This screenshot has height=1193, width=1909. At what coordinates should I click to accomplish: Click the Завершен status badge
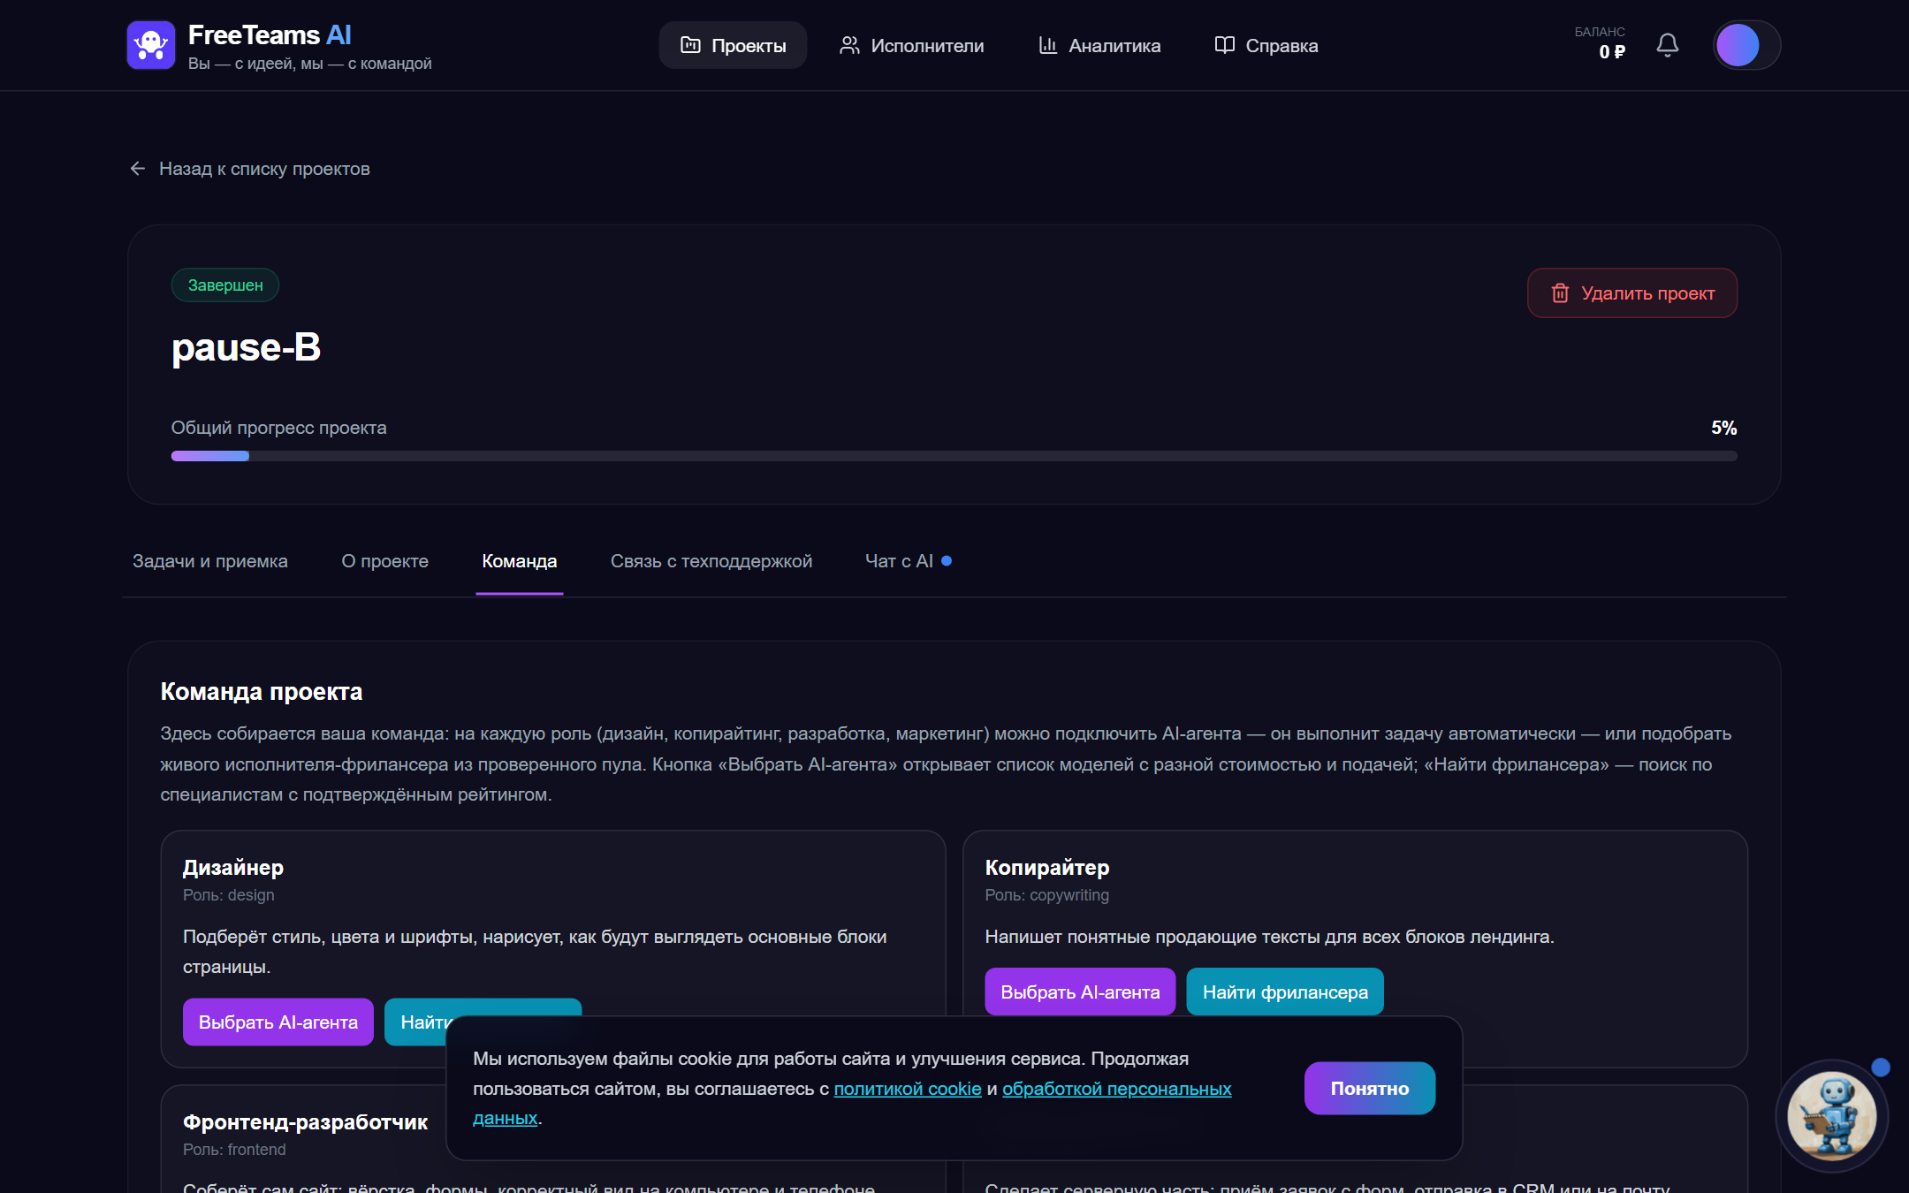pos(225,285)
